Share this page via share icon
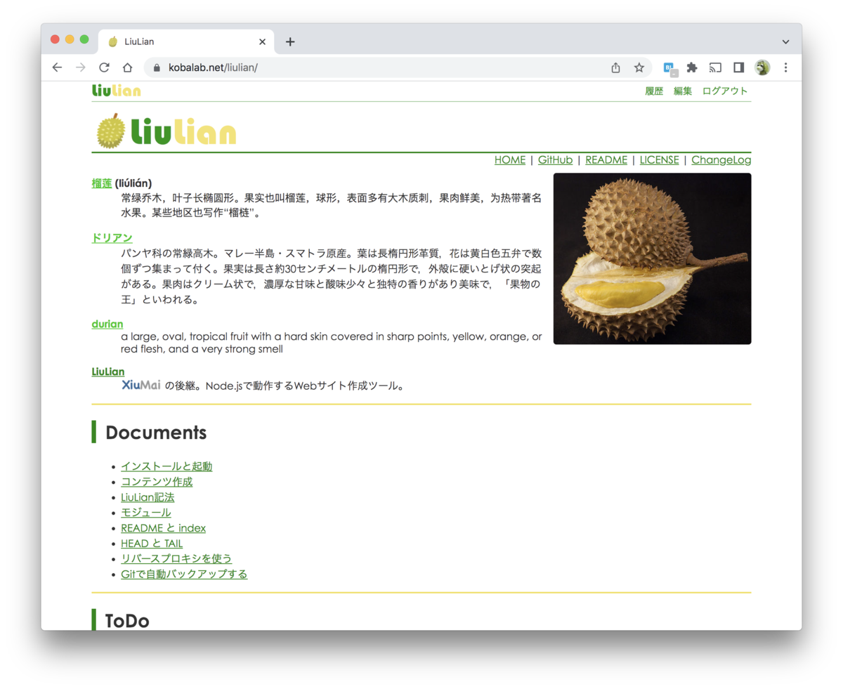The width and height of the screenshot is (843, 689). click(x=616, y=67)
